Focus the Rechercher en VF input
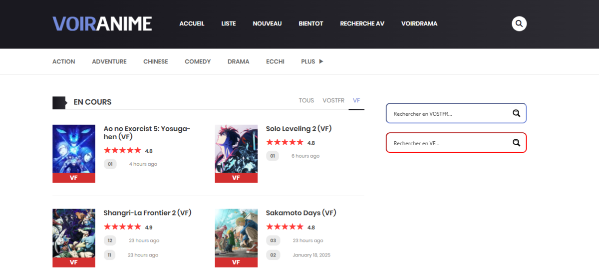 [x=456, y=143]
